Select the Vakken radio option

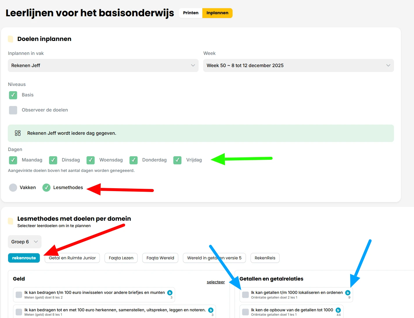13,187
